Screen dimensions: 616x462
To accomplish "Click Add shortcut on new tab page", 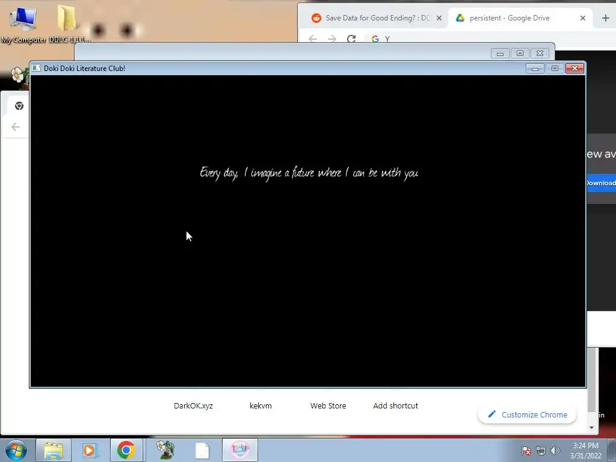I will [x=396, y=406].
